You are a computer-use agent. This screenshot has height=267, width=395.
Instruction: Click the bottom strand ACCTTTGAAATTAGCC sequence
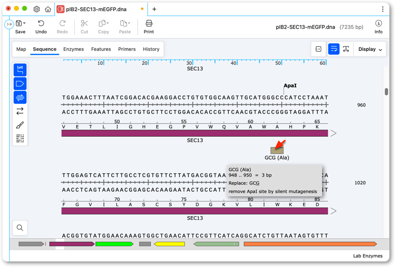click(195, 112)
